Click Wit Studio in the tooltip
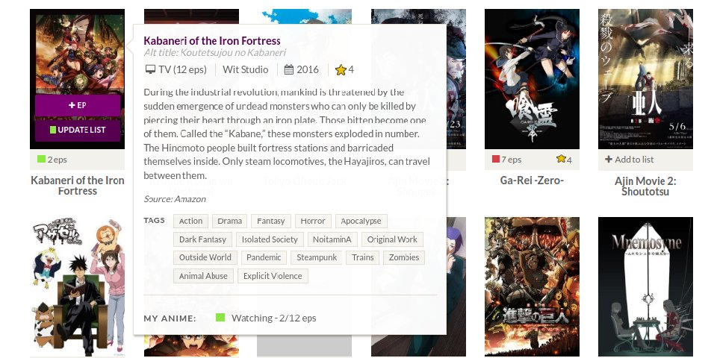This screenshot has height=358, width=714. click(246, 69)
